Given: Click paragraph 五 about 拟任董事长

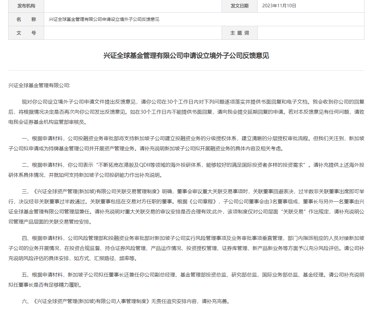Looking at the screenshot, I should point(186,280).
